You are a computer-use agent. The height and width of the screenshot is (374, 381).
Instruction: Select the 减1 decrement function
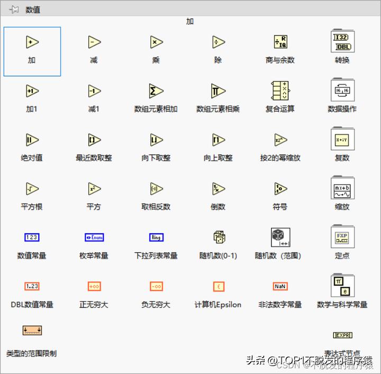(94, 91)
